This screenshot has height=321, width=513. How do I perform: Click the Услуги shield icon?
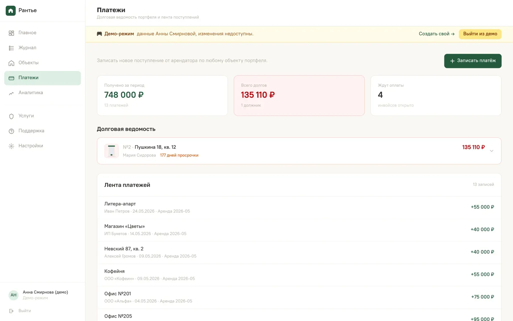[x=11, y=116]
